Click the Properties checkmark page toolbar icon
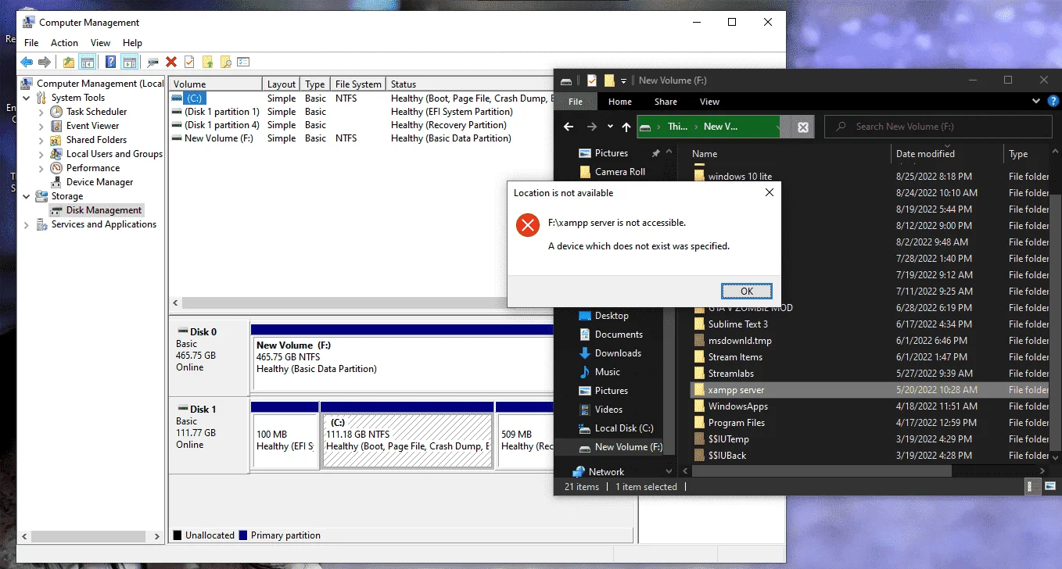 pos(189,63)
